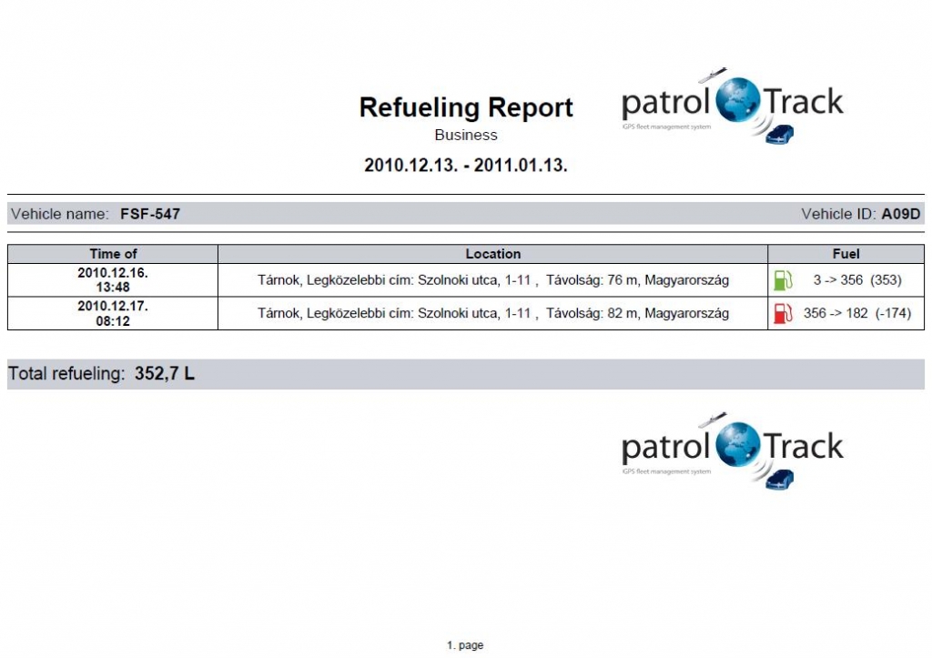Click the Business subtitle text
932x658 pixels.
466,136
